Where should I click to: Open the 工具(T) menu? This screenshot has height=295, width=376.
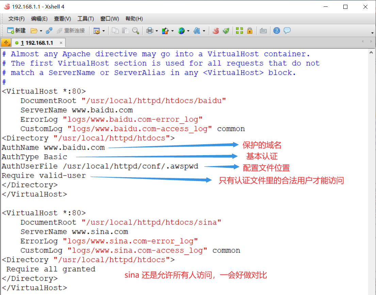(x=86, y=19)
